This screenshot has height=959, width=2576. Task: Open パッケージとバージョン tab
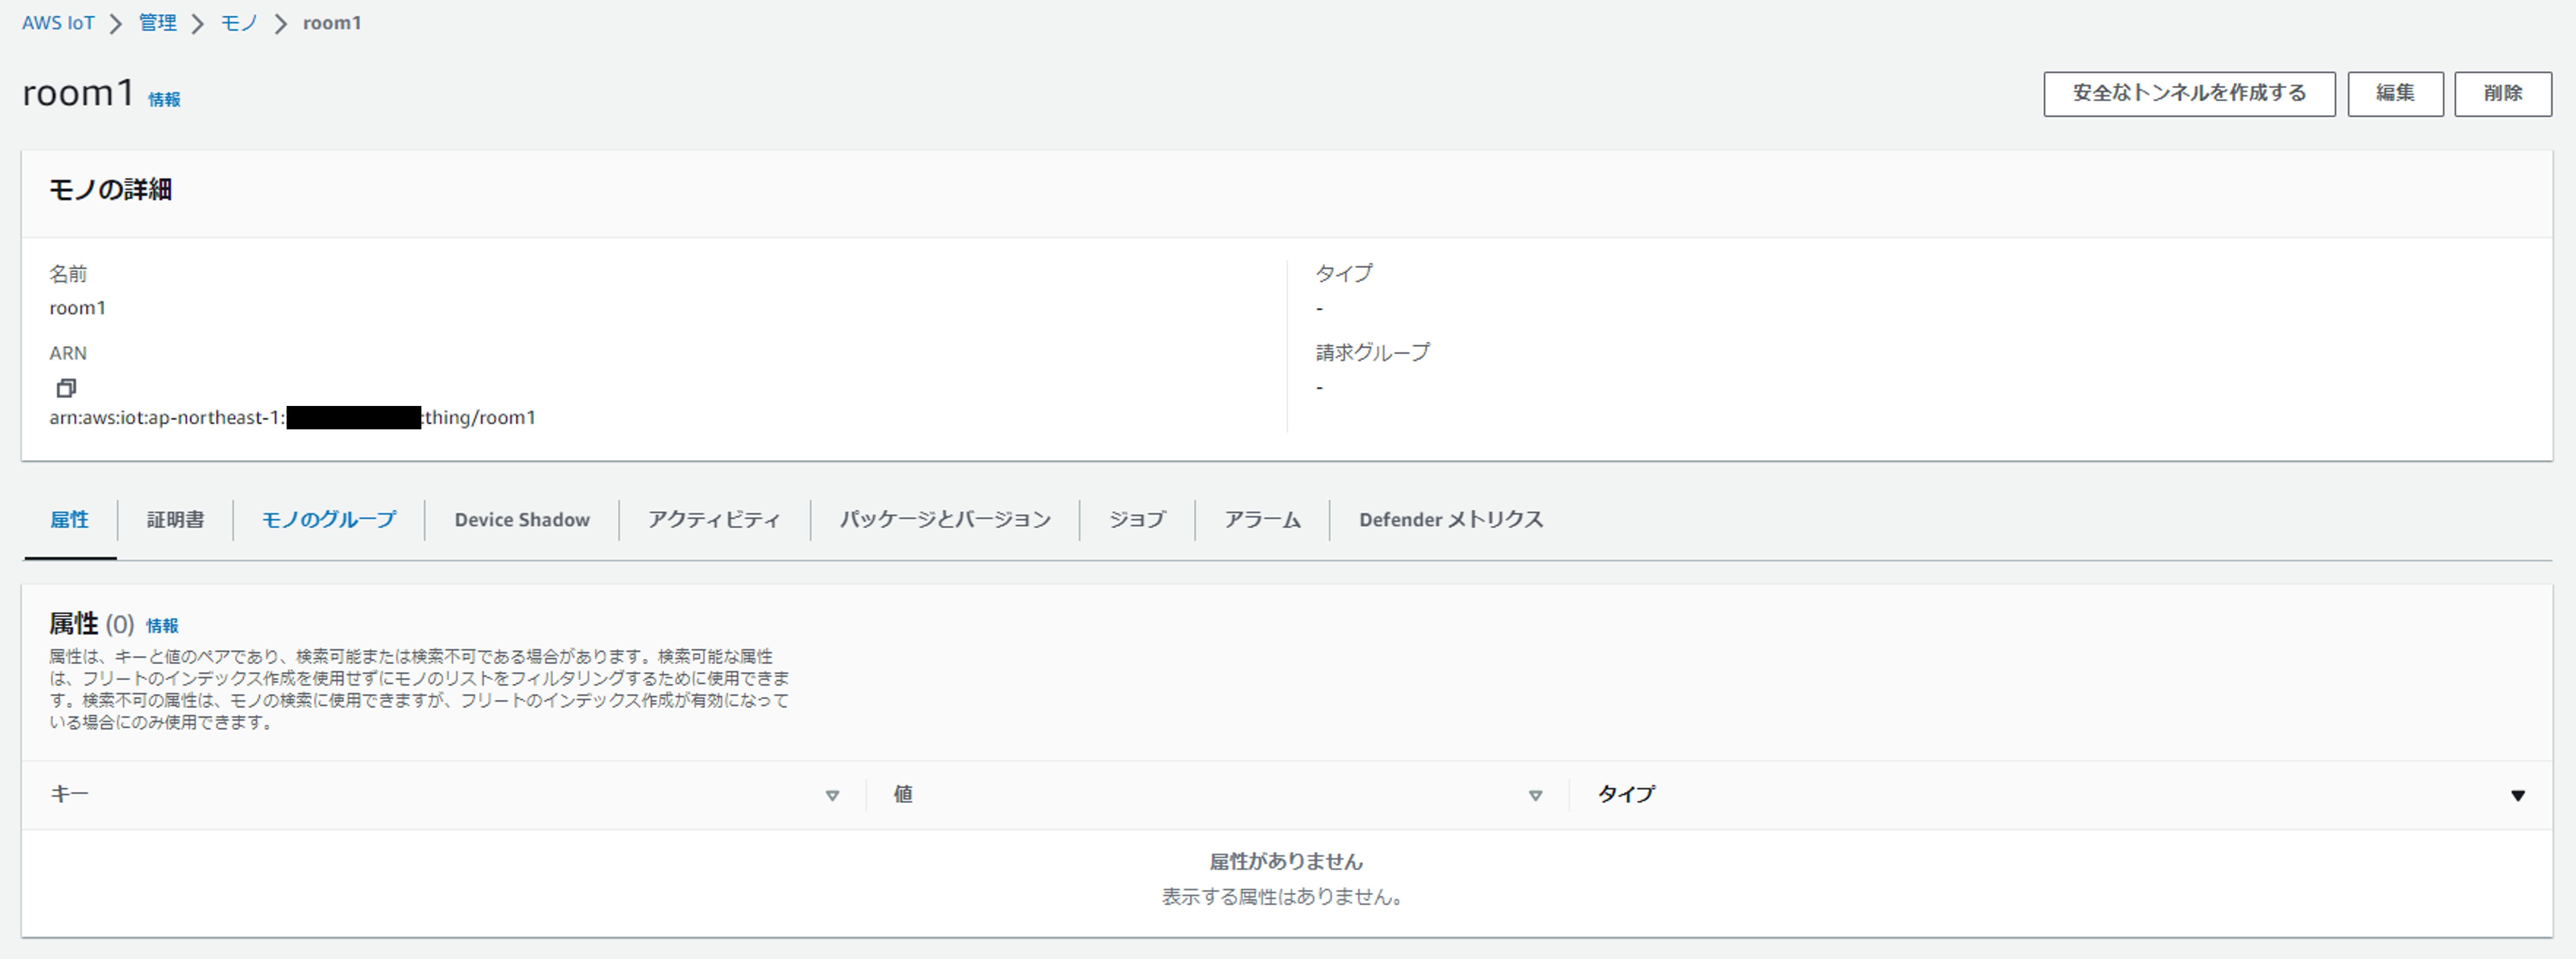(944, 520)
